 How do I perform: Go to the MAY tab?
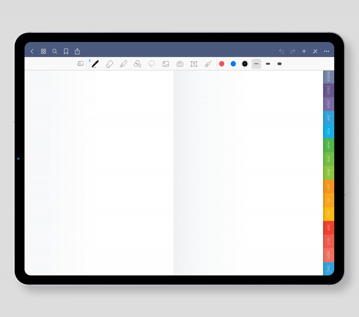coord(328,173)
